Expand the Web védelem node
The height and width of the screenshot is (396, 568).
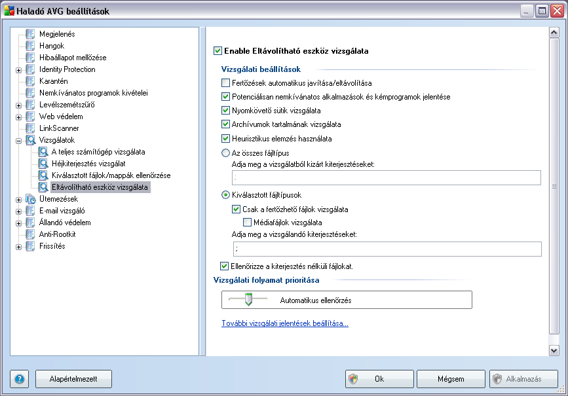click(19, 117)
